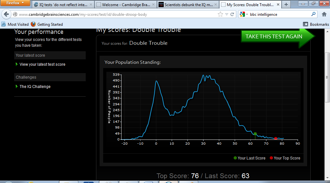Open View your latest test score link
330x183 pixels.
42,64
